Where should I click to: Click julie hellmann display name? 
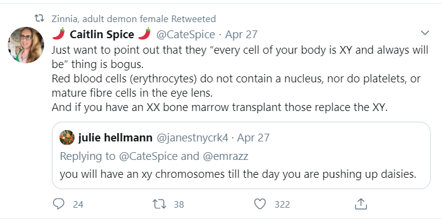[x=116, y=138]
